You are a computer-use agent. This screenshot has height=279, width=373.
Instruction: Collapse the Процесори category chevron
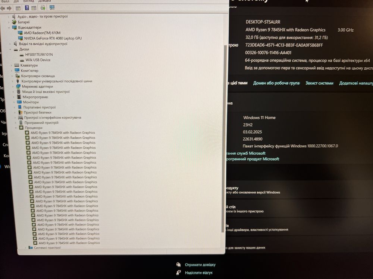click(x=16, y=128)
